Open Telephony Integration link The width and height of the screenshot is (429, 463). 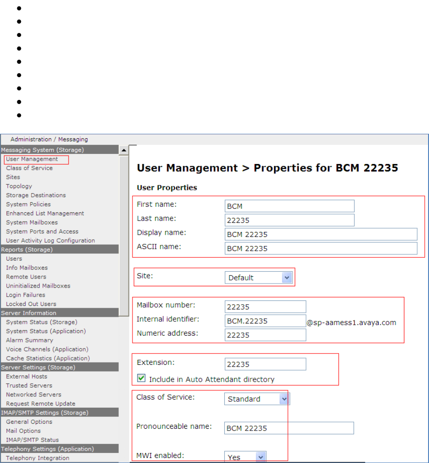point(37,458)
